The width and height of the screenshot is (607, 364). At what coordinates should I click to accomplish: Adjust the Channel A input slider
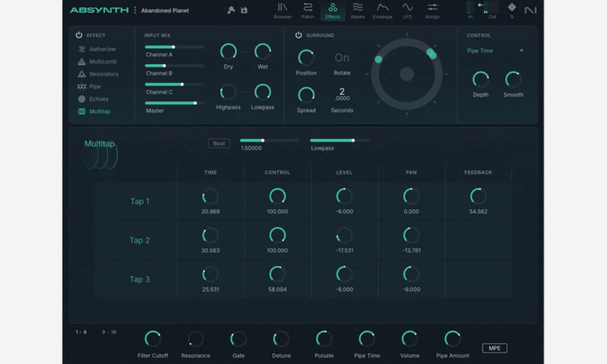tap(175, 47)
